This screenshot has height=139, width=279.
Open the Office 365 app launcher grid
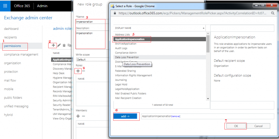pos(5,6)
